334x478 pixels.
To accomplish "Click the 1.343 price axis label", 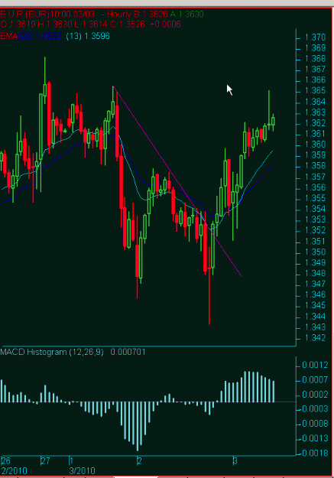I will pyautogui.click(x=316, y=327).
